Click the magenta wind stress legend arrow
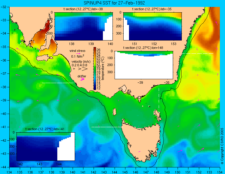The width and height of the screenshot is (225, 174). coord(78,53)
